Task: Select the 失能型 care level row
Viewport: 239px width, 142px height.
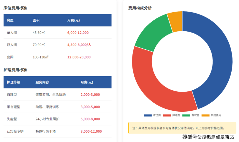Action: [57, 119]
